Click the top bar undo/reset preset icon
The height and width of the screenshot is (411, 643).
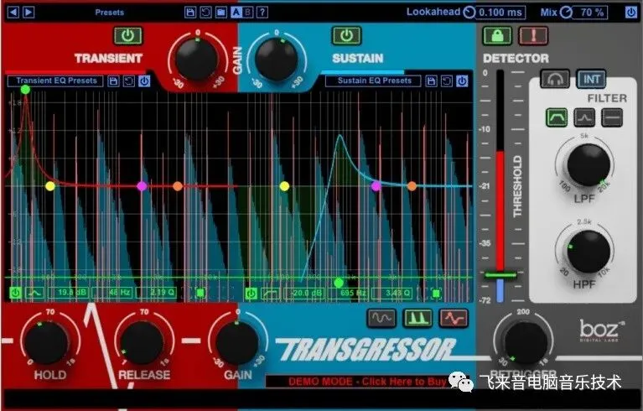[205, 13]
